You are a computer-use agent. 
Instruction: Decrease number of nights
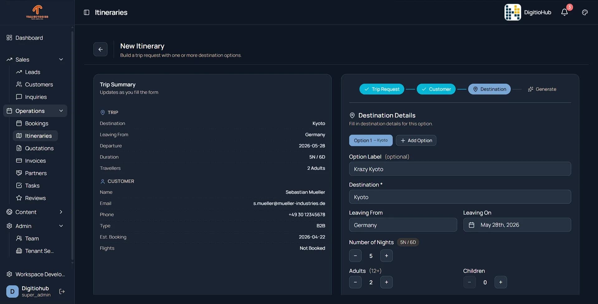[355, 256]
